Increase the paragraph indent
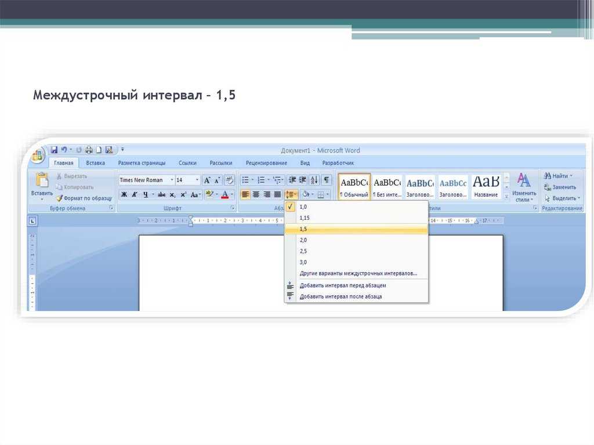Image resolution: width=594 pixels, height=445 pixels. [x=303, y=180]
